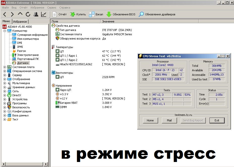This screenshot has width=234, height=167.
Task: Click the Test 1 field M7 x2, 3
Action: click(x=162, y=95)
